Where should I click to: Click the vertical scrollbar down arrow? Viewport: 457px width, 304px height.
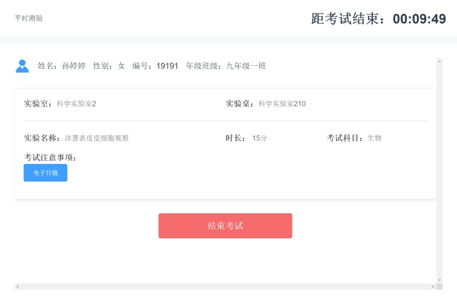pyautogui.click(x=440, y=280)
